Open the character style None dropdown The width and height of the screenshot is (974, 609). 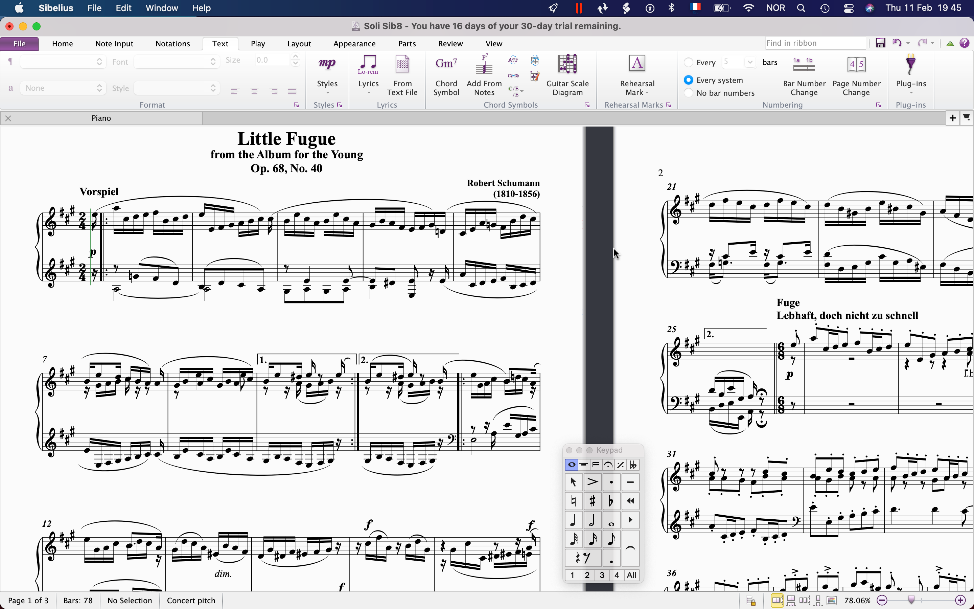coord(63,88)
